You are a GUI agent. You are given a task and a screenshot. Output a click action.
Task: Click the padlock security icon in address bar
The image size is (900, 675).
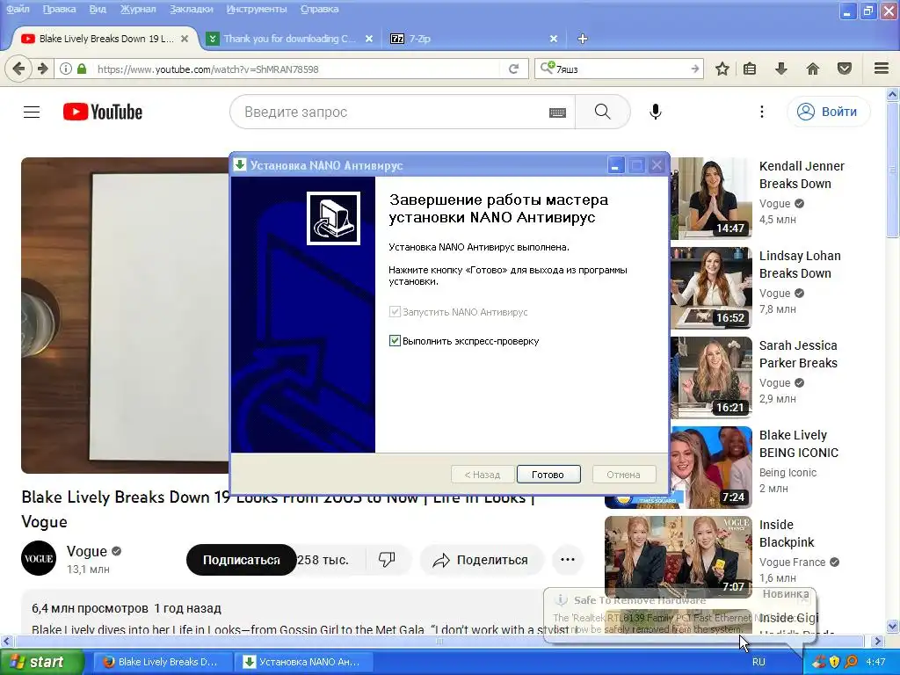(82, 69)
